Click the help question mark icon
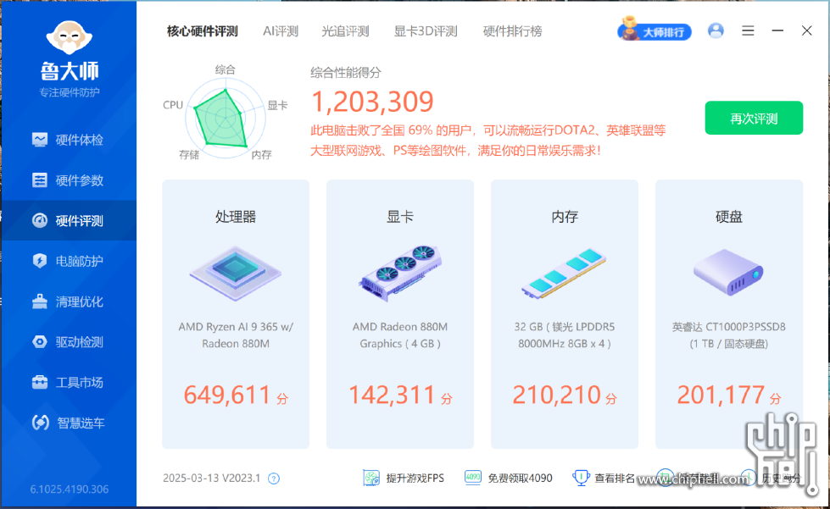 click(x=274, y=479)
